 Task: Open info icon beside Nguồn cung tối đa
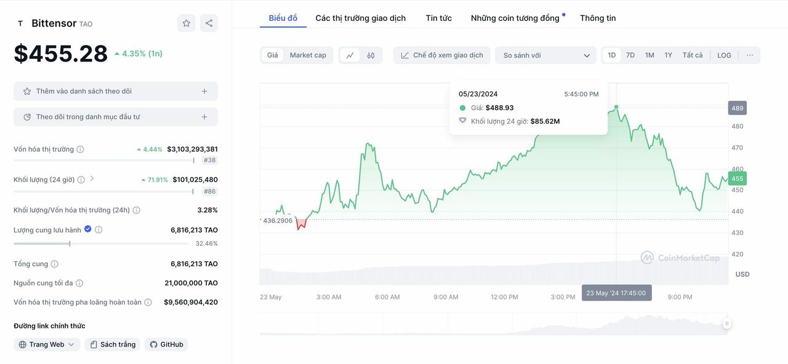79,283
